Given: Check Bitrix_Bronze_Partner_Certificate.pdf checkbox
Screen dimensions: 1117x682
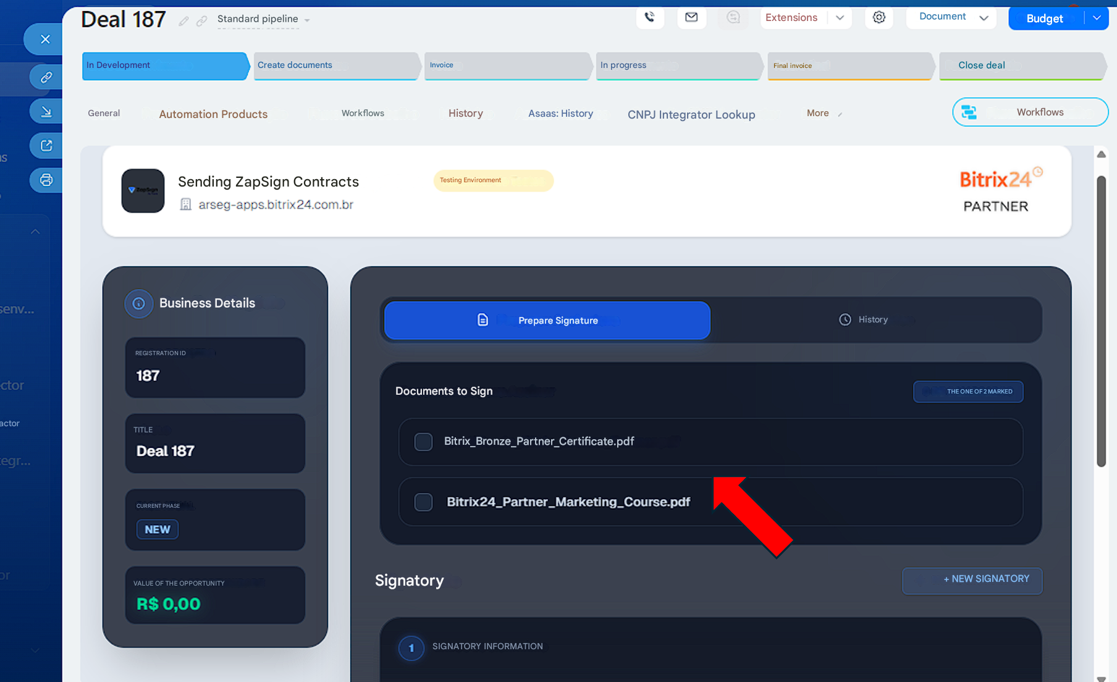Looking at the screenshot, I should click(423, 442).
